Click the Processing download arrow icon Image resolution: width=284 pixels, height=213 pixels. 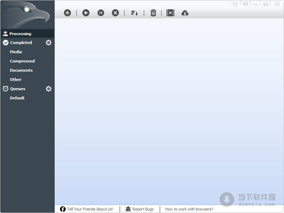pyautogui.click(x=5, y=34)
